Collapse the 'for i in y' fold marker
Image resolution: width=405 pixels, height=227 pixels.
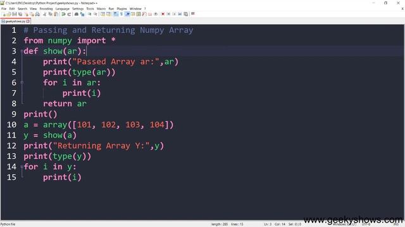pos(22,166)
